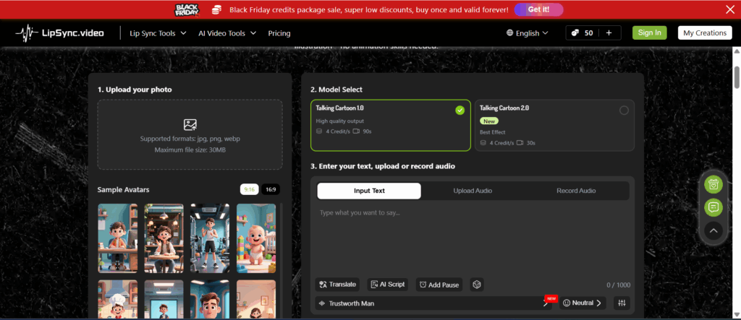Screen dimensions: 741x320
Task: Select the 9:16 aspect ratio
Action: pos(249,189)
